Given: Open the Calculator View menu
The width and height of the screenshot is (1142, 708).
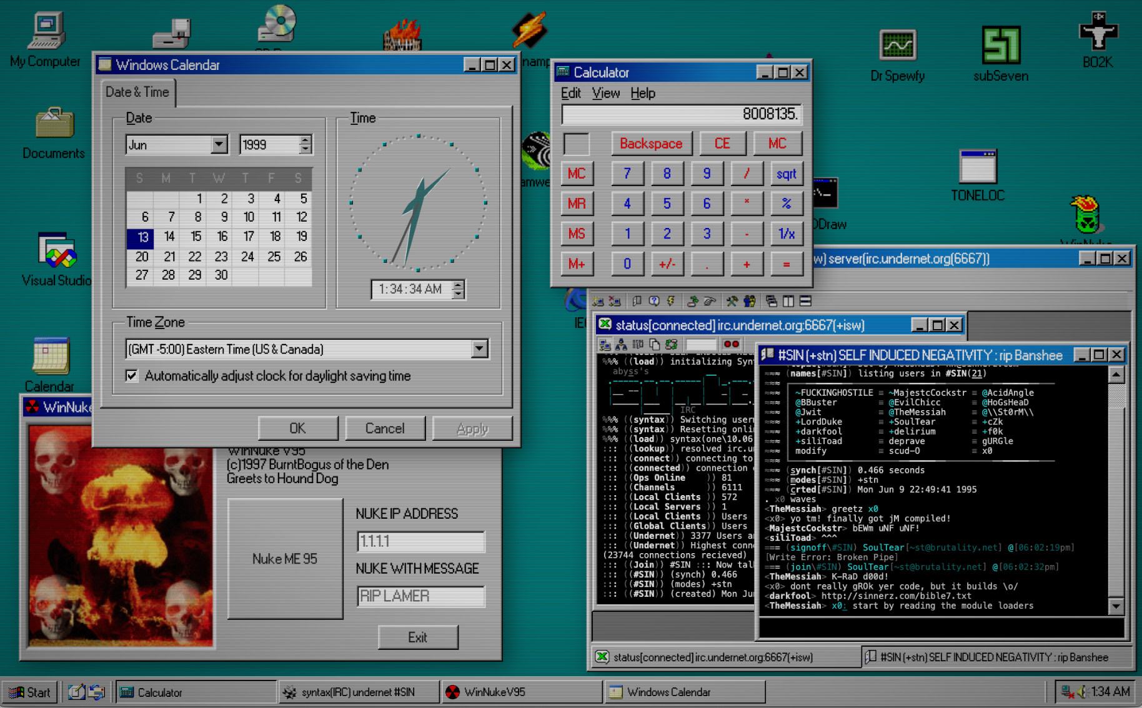Looking at the screenshot, I should pos(606,93).
